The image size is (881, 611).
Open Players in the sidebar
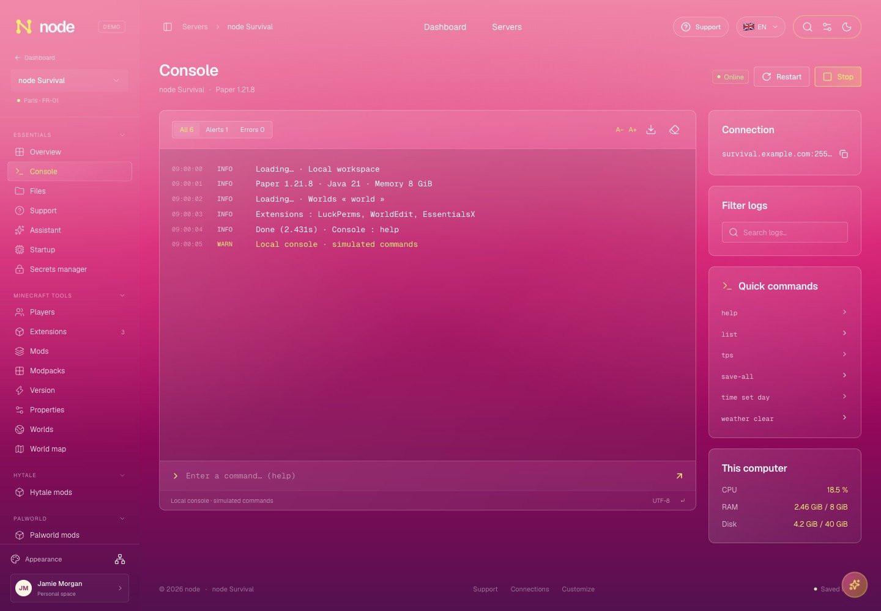(x=70, y=312)
